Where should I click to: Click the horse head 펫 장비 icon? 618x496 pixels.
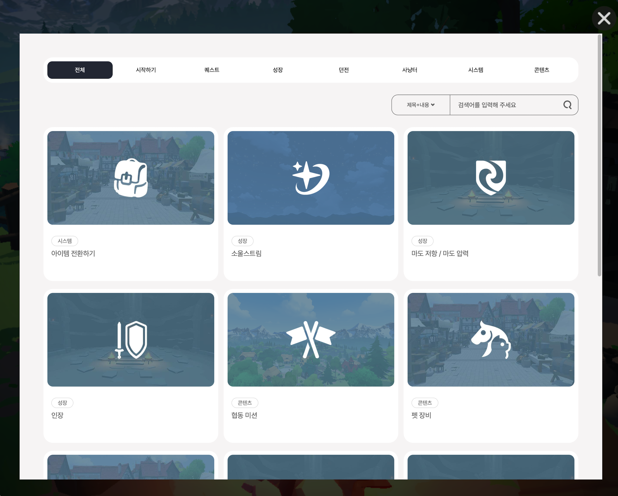click(491, 340)
